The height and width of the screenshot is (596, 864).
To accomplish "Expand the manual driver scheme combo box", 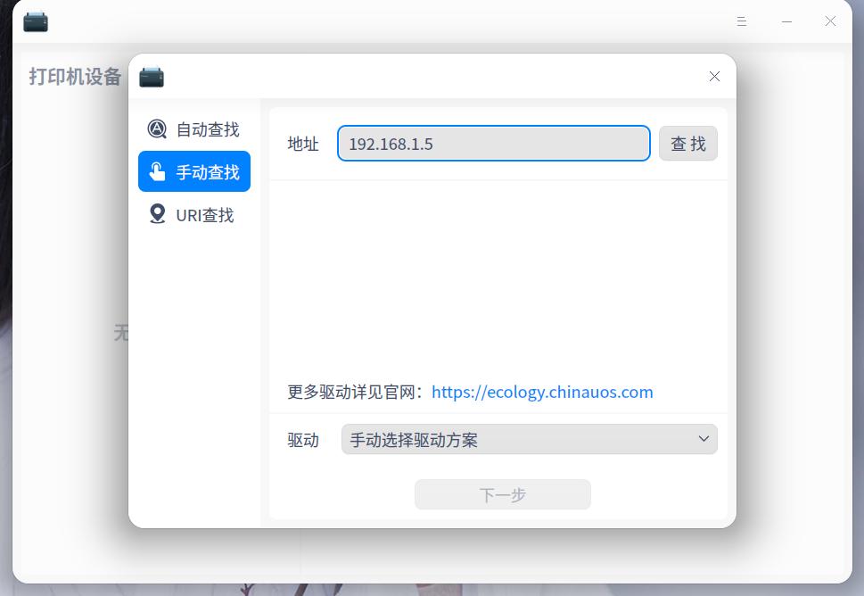I will (x=529, y=439).
